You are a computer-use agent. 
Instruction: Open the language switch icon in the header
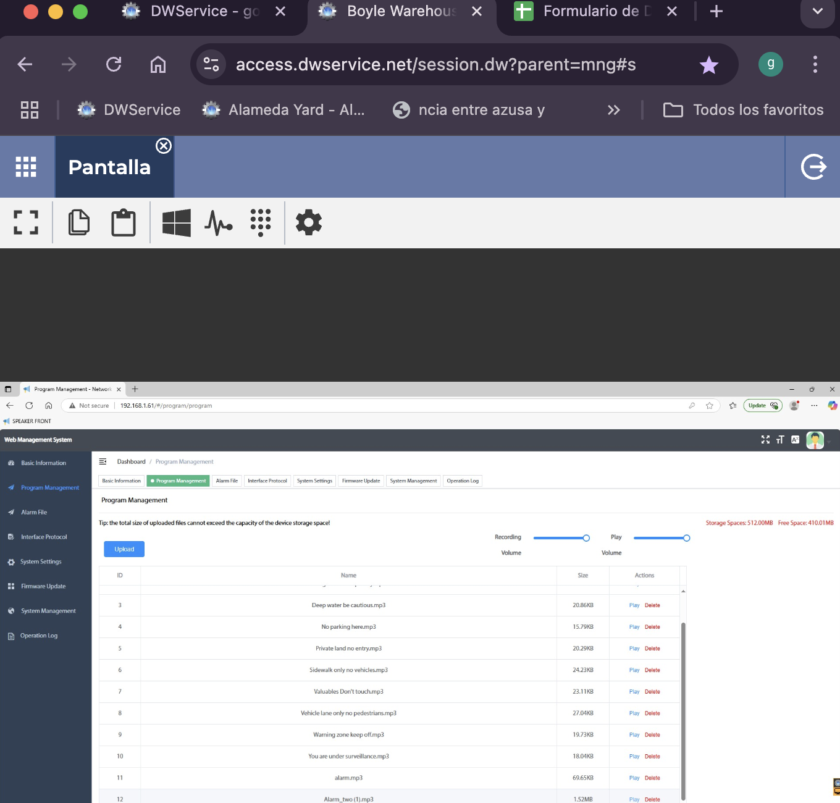pyautogui.click(x=795, y=440)
